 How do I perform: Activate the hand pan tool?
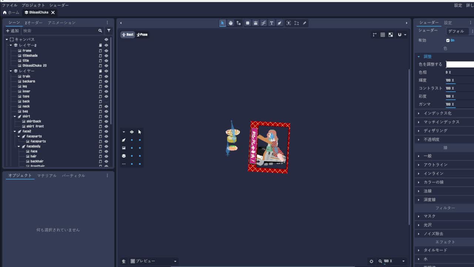coord(231,23)
